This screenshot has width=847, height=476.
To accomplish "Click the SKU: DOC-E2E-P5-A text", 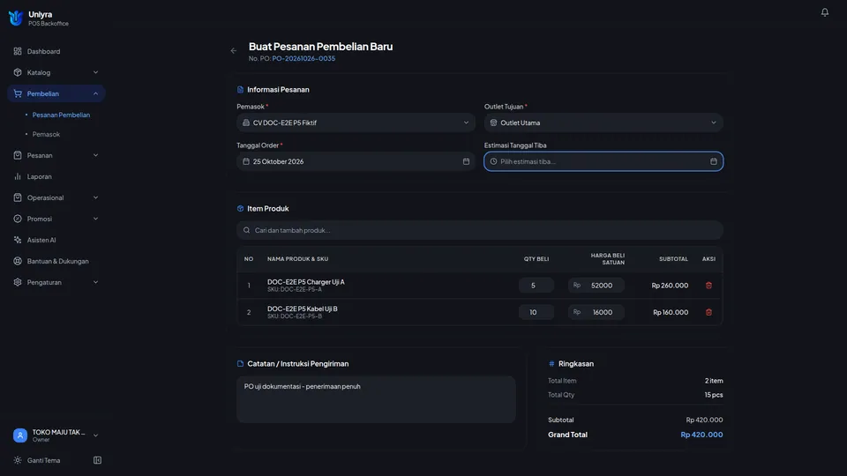I will (295, 289).
